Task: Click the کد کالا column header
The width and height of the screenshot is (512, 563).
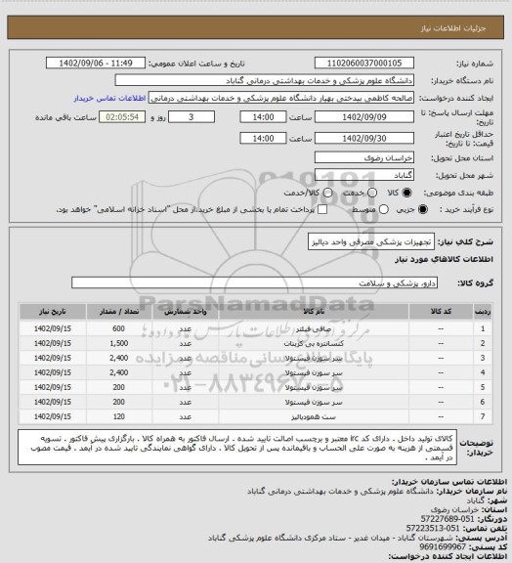Action: [x=441, y=312]
